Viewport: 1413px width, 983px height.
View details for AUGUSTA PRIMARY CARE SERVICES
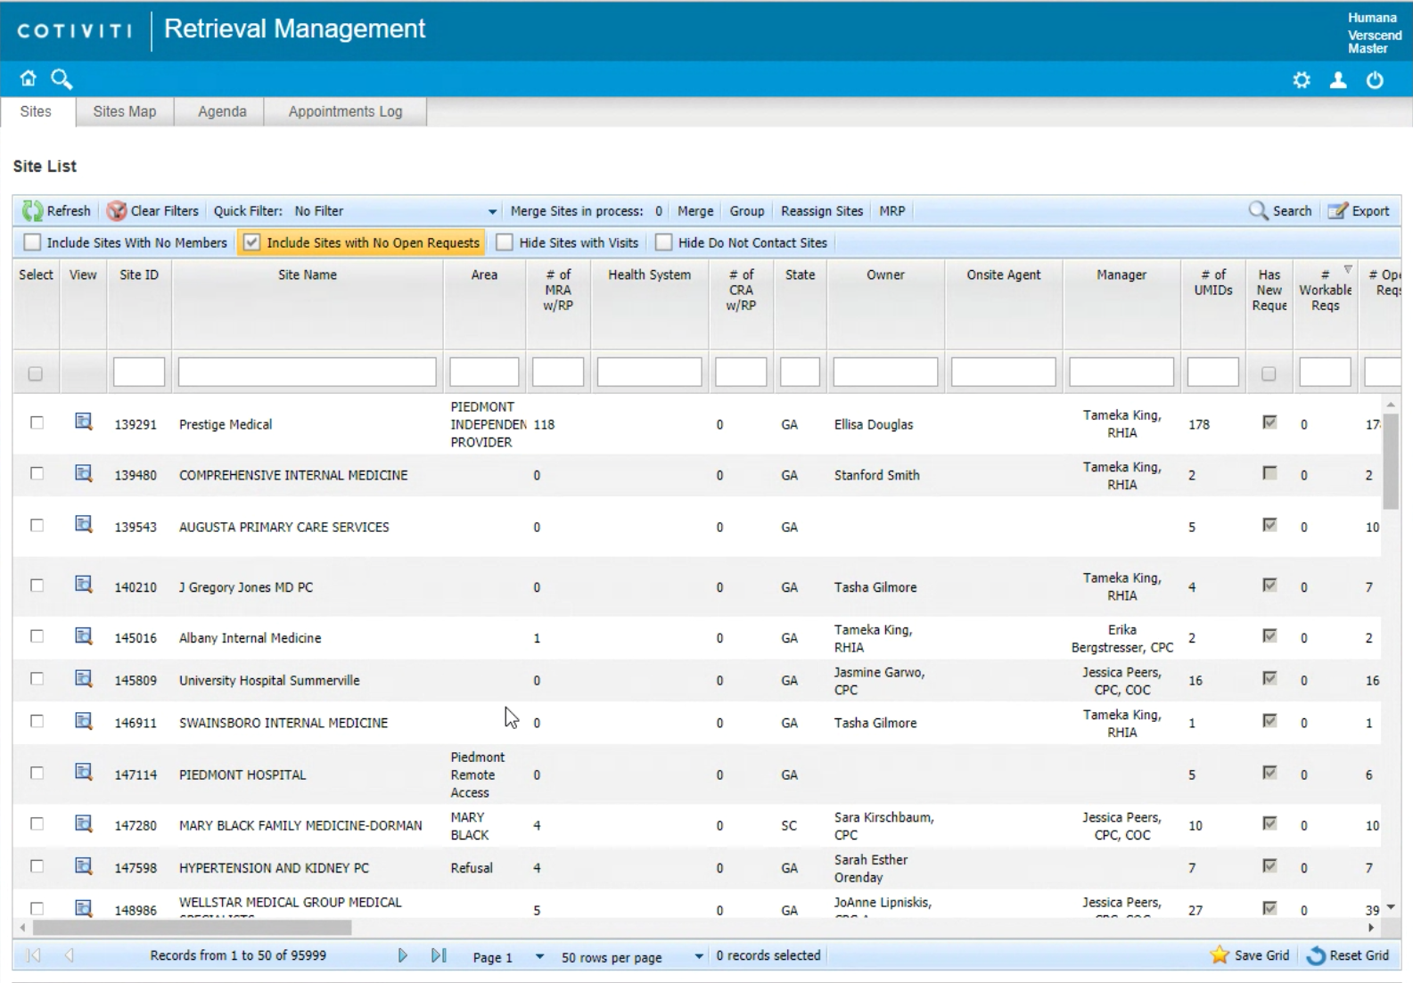click(x=83, y=524)
